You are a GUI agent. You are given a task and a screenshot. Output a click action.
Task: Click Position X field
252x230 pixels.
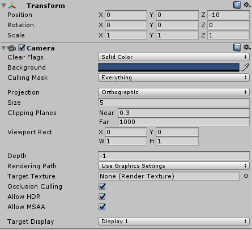[x=126, y=15]
